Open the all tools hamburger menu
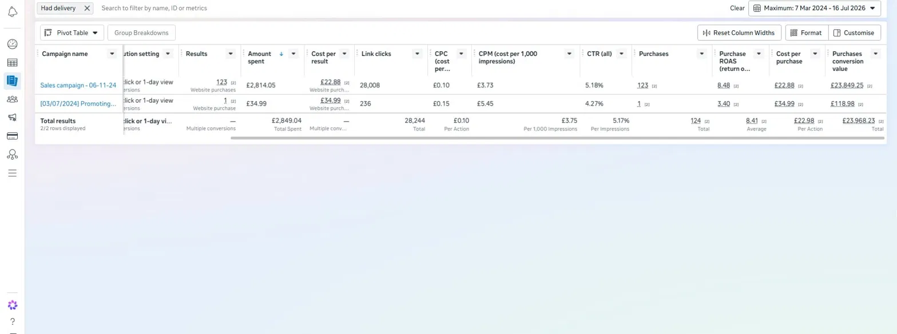 pyautogui.click(x=13, y=172)
